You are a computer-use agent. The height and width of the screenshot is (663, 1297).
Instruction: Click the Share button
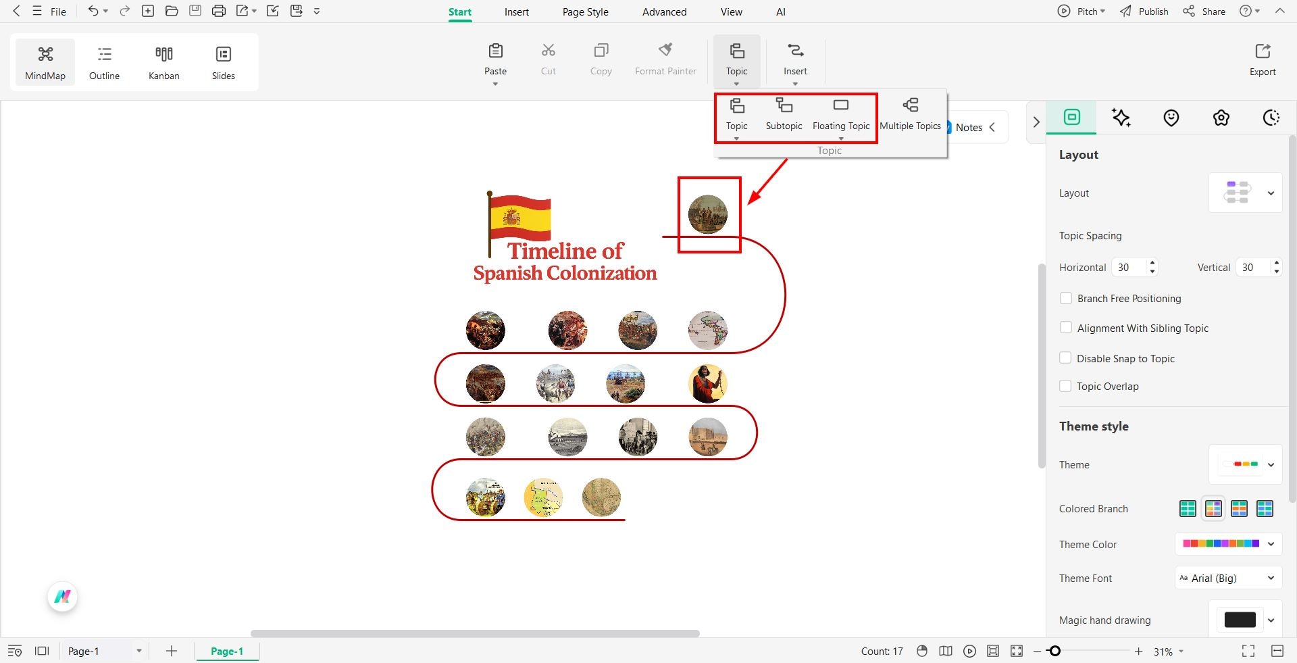(1204, 11)
